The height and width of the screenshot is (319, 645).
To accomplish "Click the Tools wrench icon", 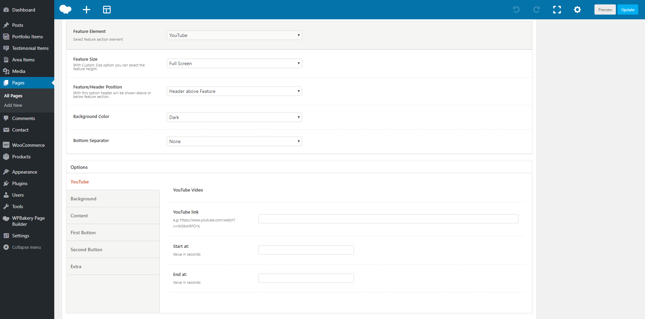I will click(x=6, y=206).
